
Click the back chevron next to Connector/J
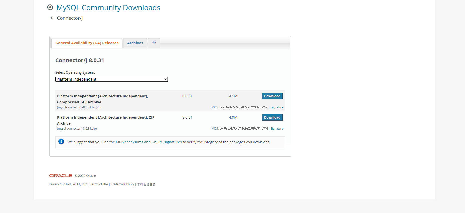click(52, 18)
